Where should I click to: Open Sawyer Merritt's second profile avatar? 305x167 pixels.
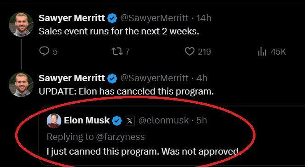coord(21,85)
